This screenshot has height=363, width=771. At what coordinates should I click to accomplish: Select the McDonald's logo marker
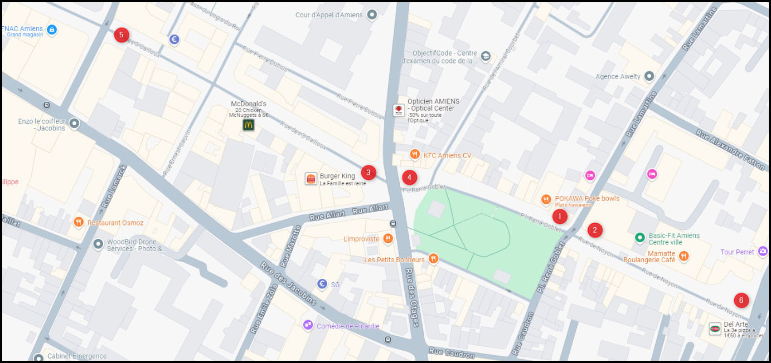(248, 125)
